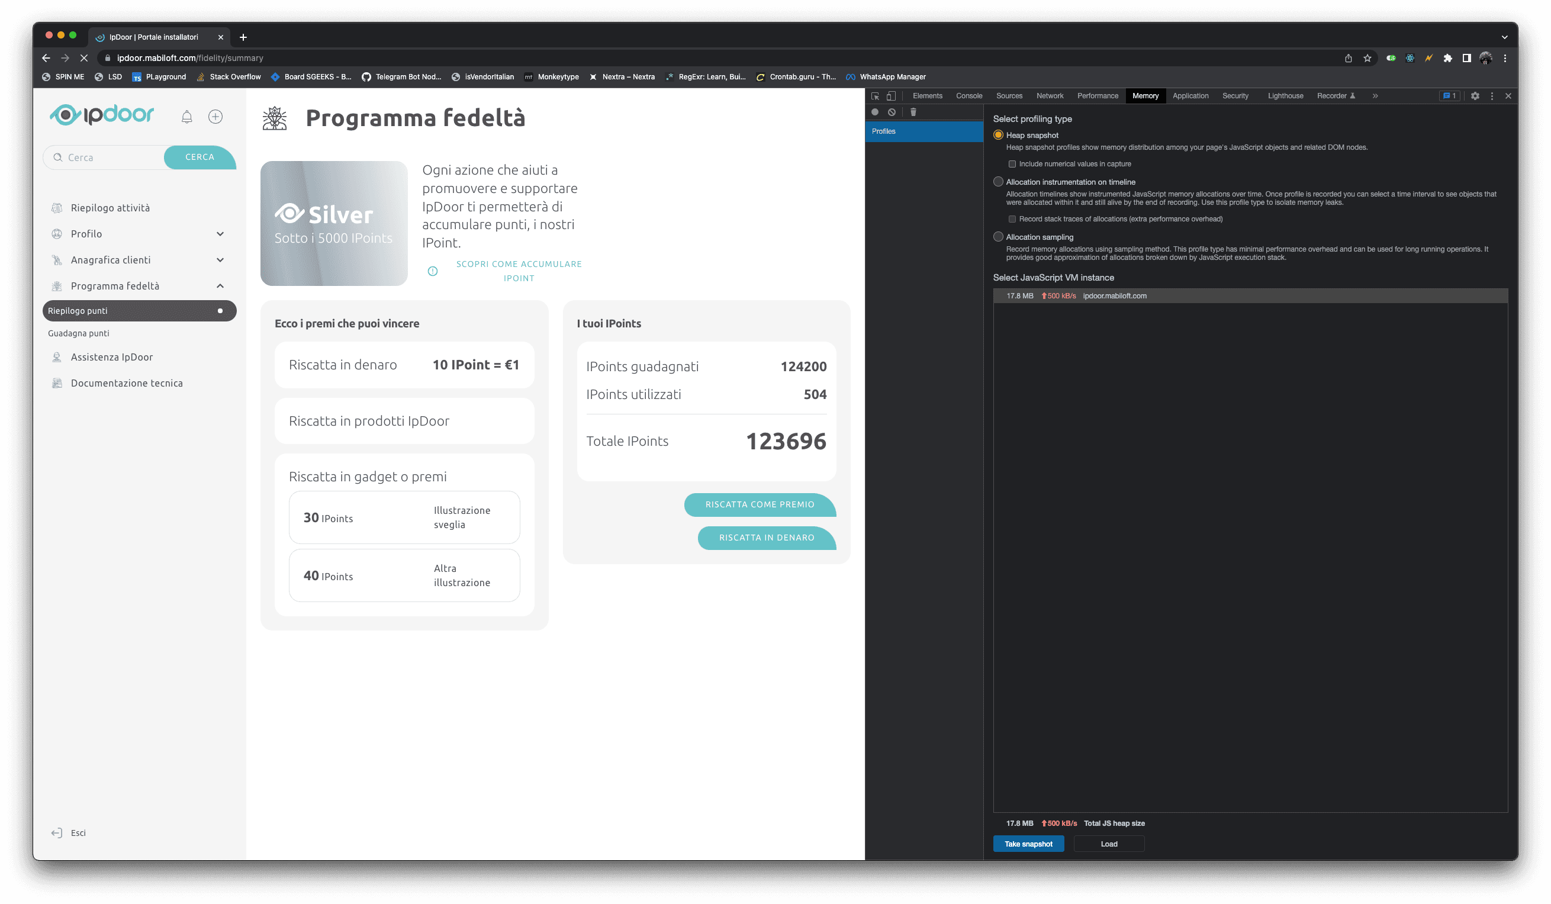Select the Allocation sampling radio button
The height and width of the screenshot is (904, 1551).
pyautogui.click(x=998, y=237)
